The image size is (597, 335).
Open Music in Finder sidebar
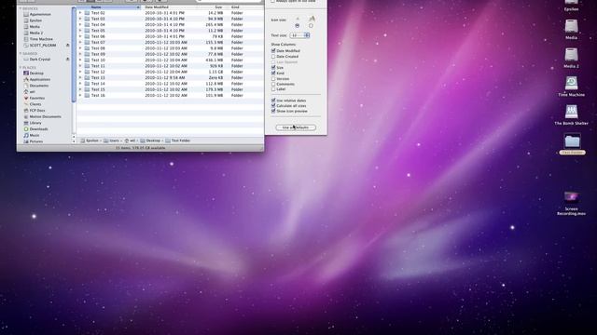32,135
